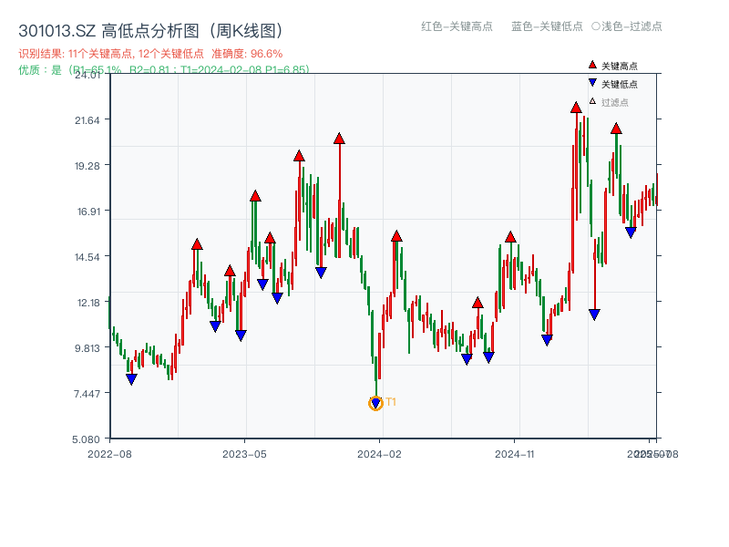Click the orange circled T1 marker on the chart
729x547 pixels.
376,402
